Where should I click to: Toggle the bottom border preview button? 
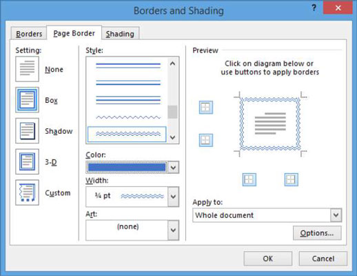206,140
